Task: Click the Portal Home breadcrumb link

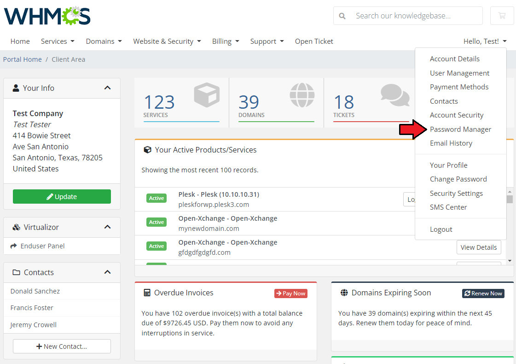Action: [x=23, y=59]
